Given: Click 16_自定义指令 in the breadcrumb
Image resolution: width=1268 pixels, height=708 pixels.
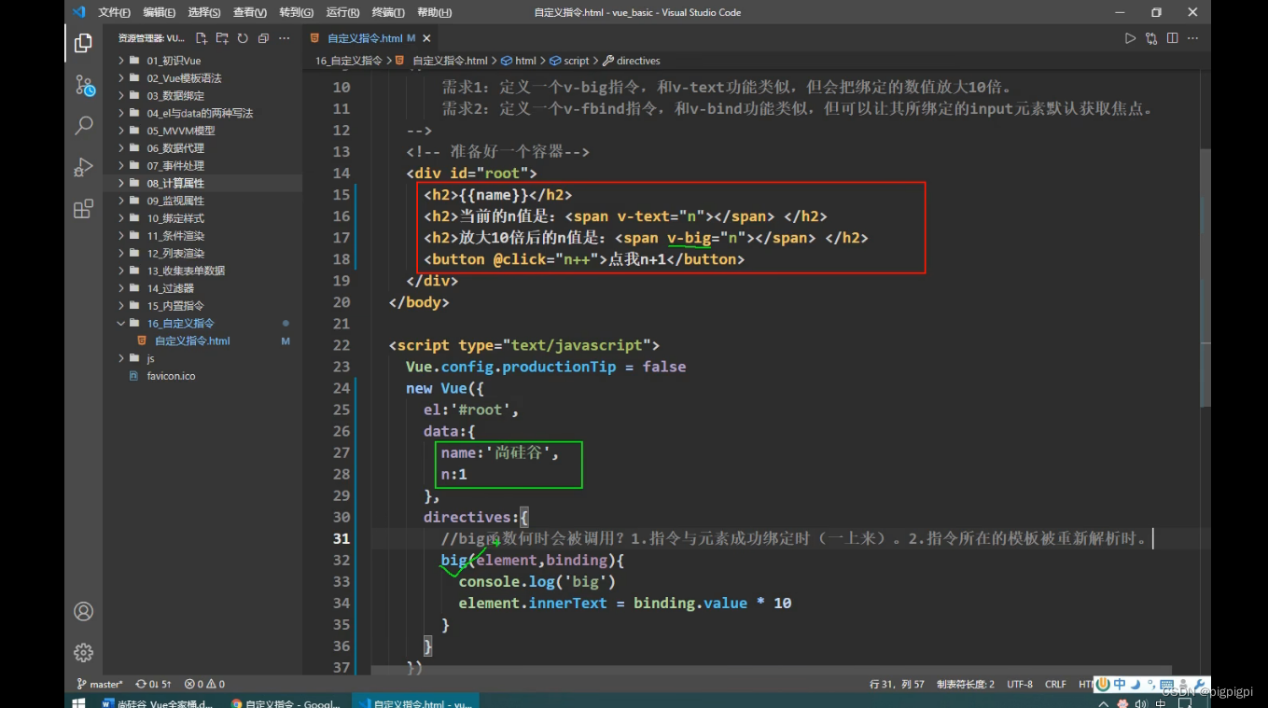Looking at the screenshot, I should click(349, 61).
